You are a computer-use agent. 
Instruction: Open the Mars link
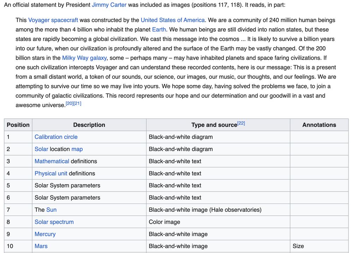click(41, 246)
